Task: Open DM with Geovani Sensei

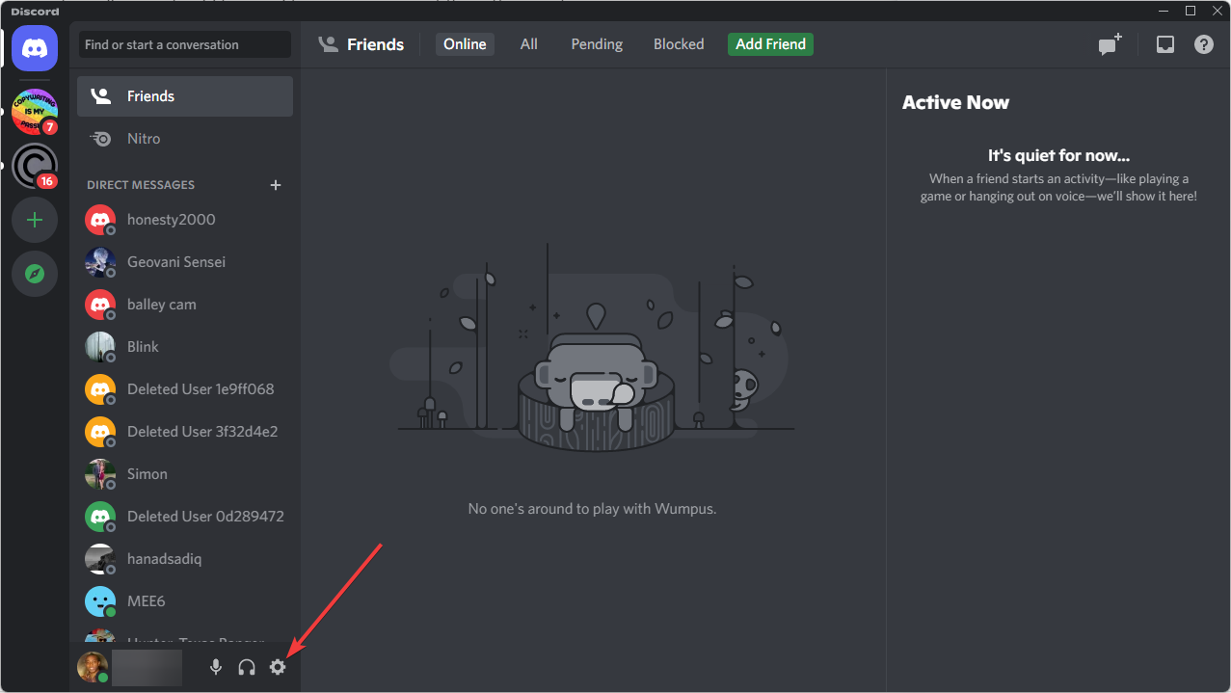Action: (x=185, y=262)
